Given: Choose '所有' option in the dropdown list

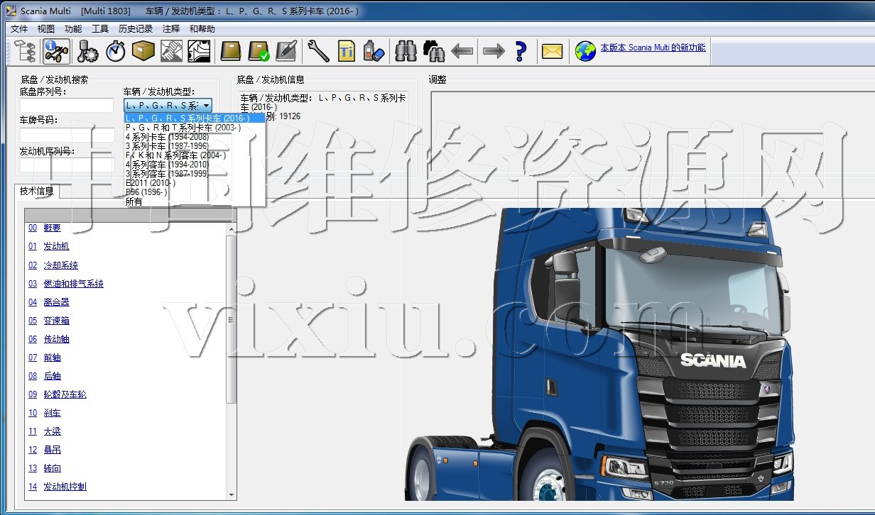Looking at the screenshot, I should click(x=134, y=201).
